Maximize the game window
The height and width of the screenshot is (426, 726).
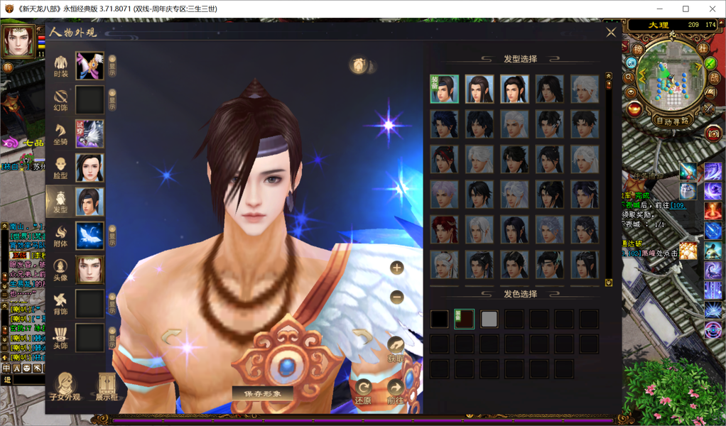686,9
